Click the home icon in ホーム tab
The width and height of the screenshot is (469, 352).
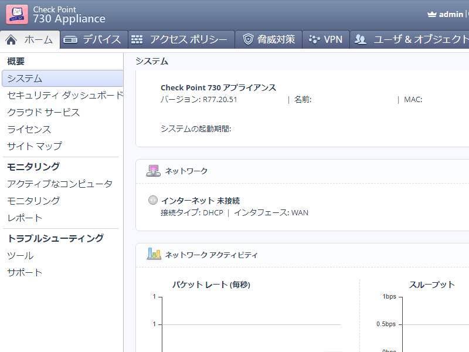click(x=11, y=40)
